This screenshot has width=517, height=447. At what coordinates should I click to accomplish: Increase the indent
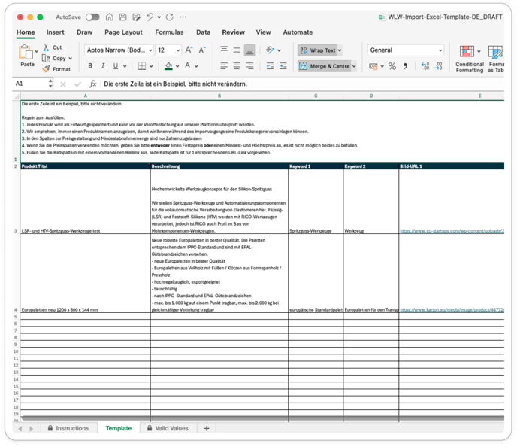[x=283, y=66]
